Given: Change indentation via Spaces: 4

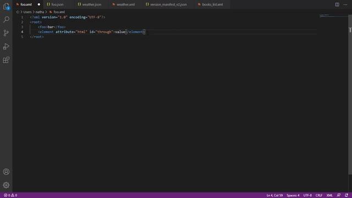Looking at the screenshot, I should pyautogui.click(x=293, y=195).
